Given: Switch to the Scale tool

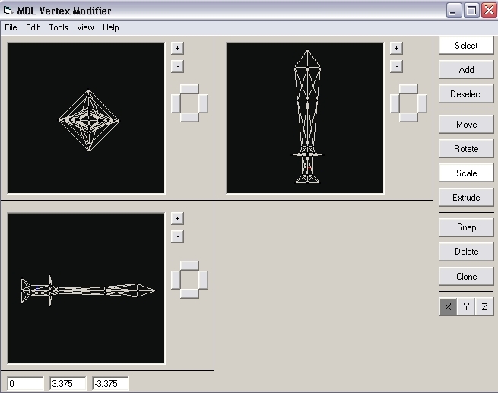Looking at the screenshot, I should (x=466, y=173).
